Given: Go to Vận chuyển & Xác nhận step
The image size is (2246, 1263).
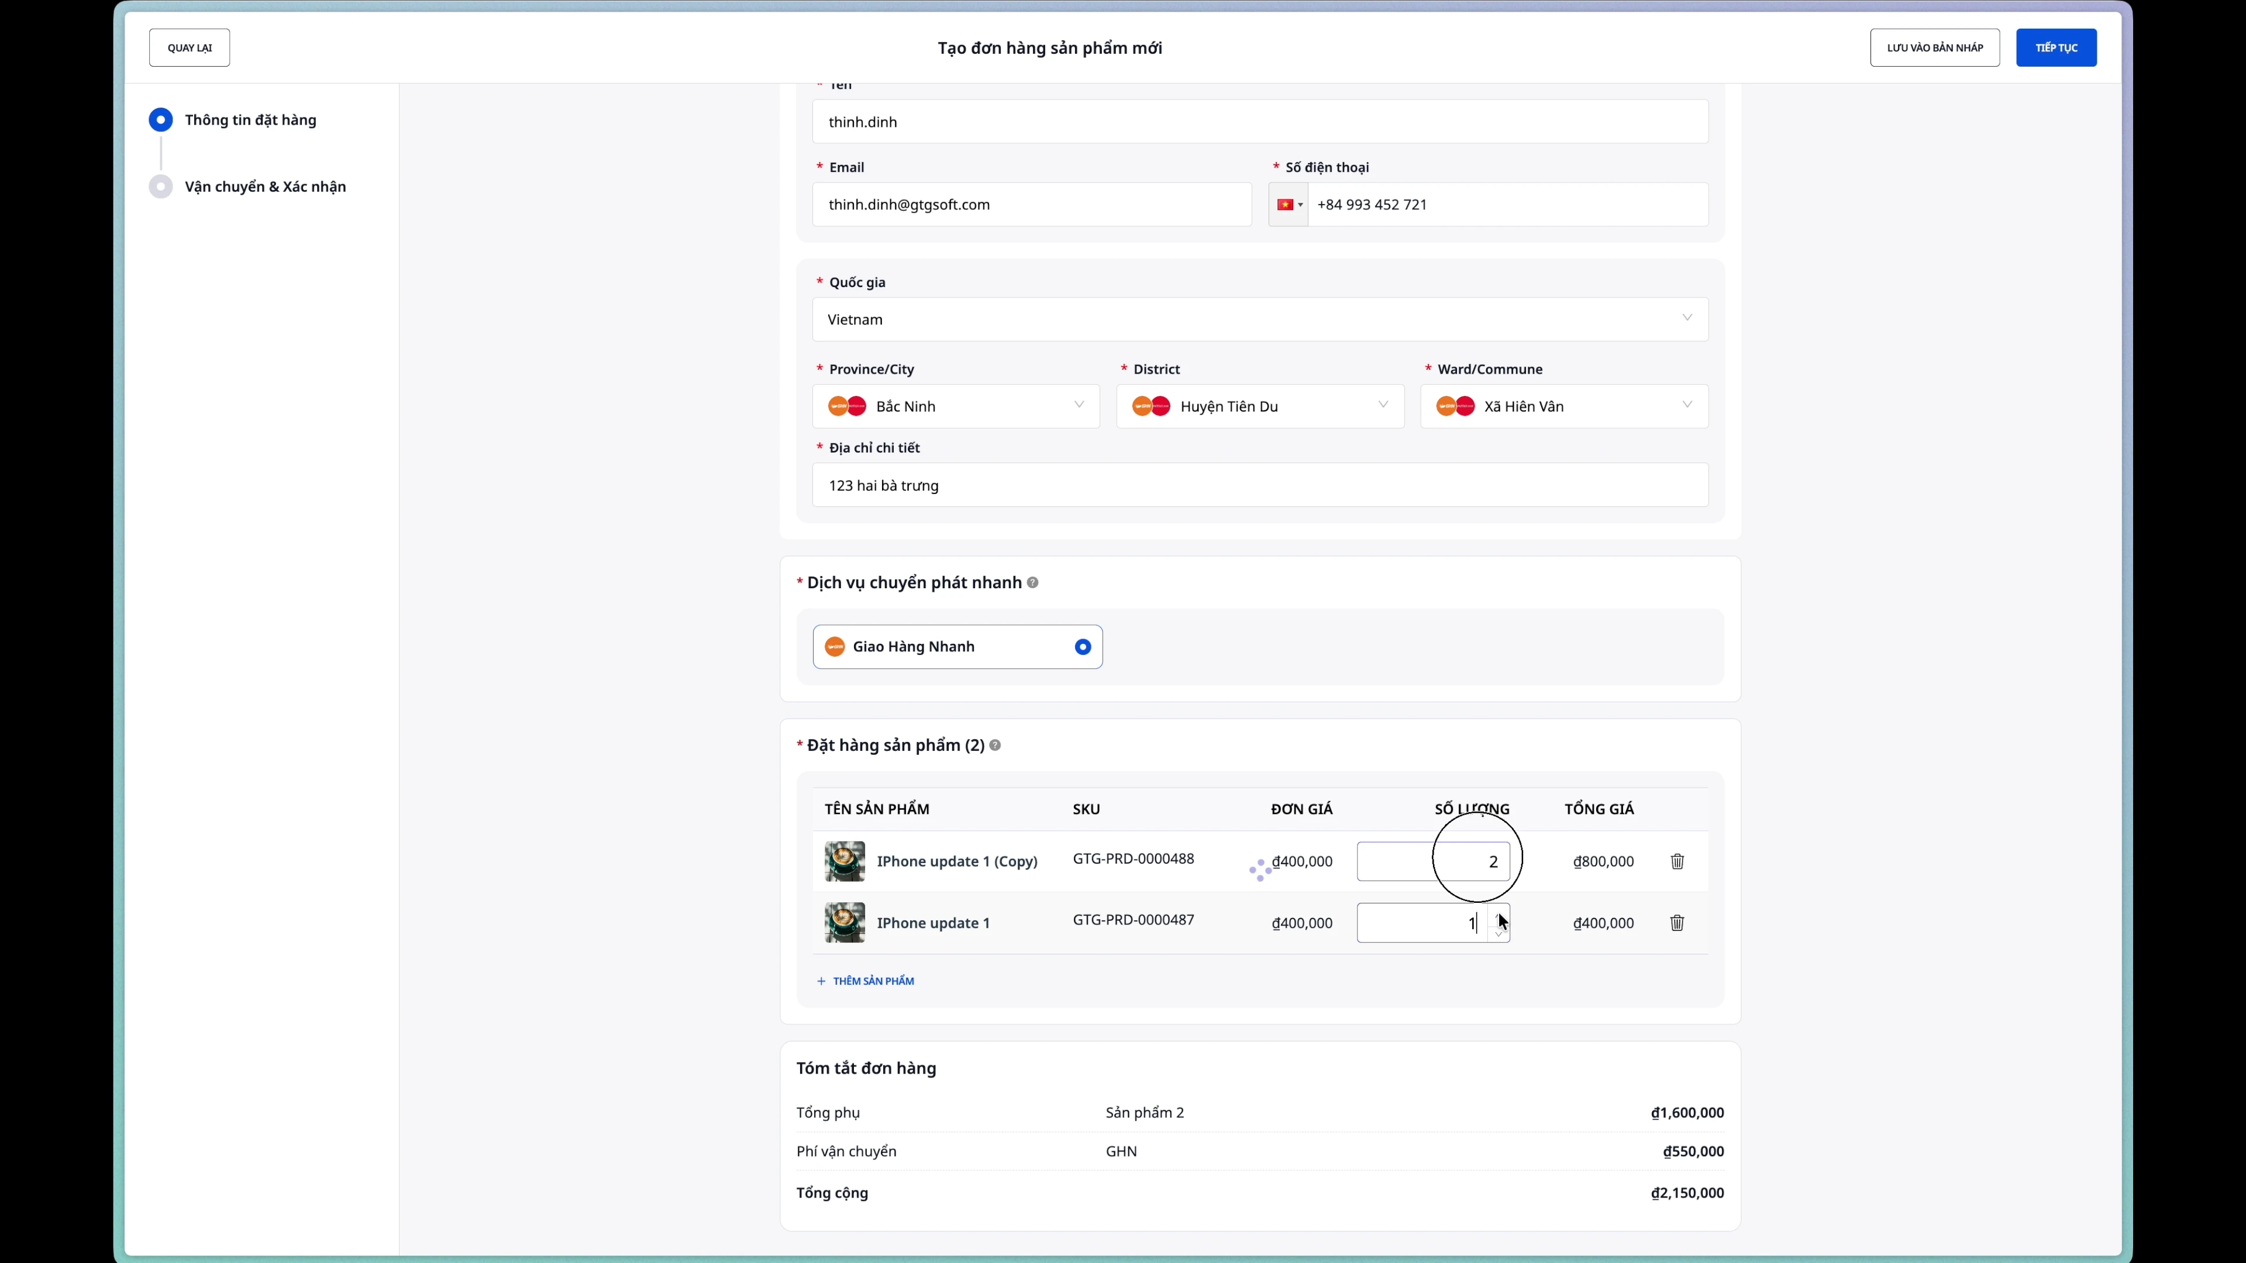Looking at the screenshot, I should pos(264,187).
